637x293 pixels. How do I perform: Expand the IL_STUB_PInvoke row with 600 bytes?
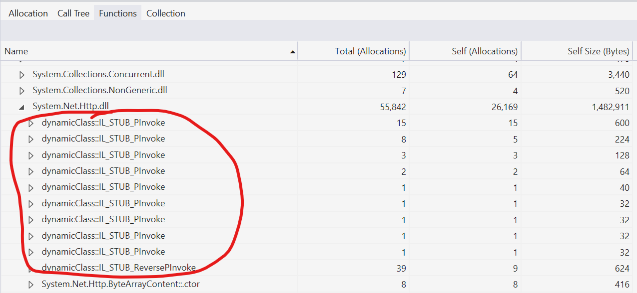pos(30,123)
